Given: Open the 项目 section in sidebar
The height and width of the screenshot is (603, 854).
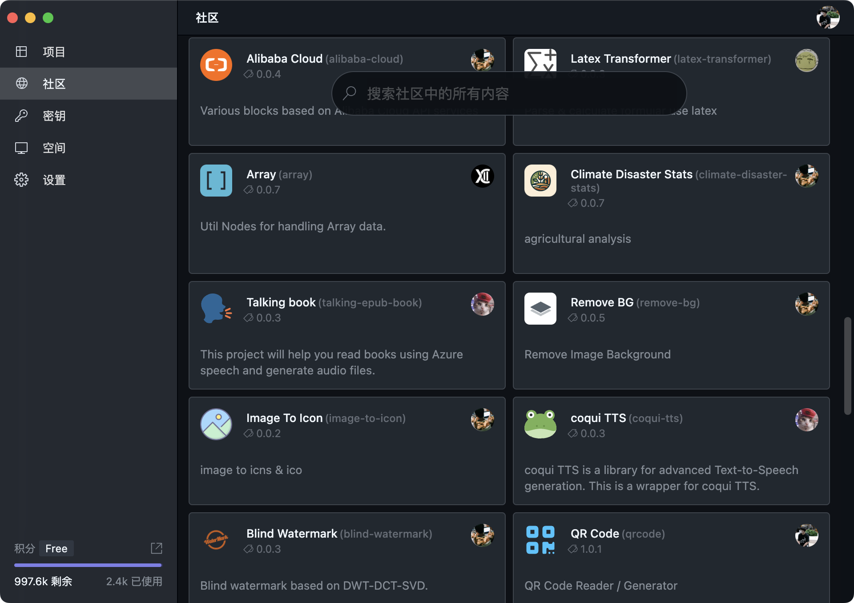Looking at the screenshot, I should (53, 52).
